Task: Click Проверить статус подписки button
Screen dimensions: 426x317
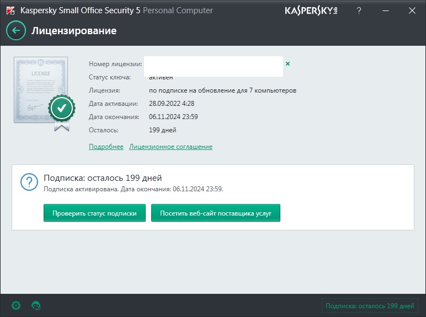Action: pos(94,213)
